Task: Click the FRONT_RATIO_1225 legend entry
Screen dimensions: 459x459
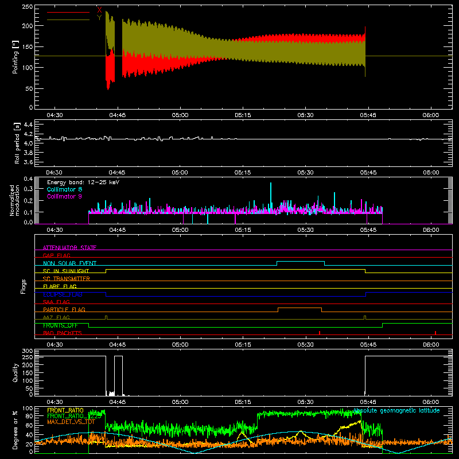Action: click(74, 416)
